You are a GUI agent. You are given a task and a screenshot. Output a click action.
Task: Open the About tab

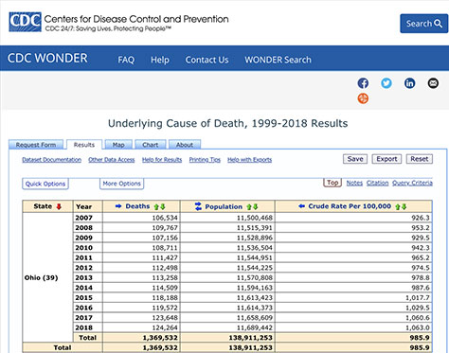tap(185, 145)
